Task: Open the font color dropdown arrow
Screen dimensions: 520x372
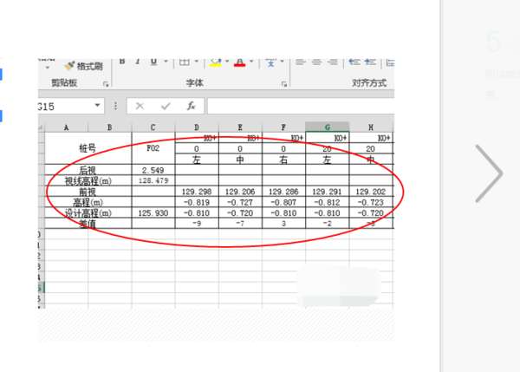Action: tap(251, 62)
